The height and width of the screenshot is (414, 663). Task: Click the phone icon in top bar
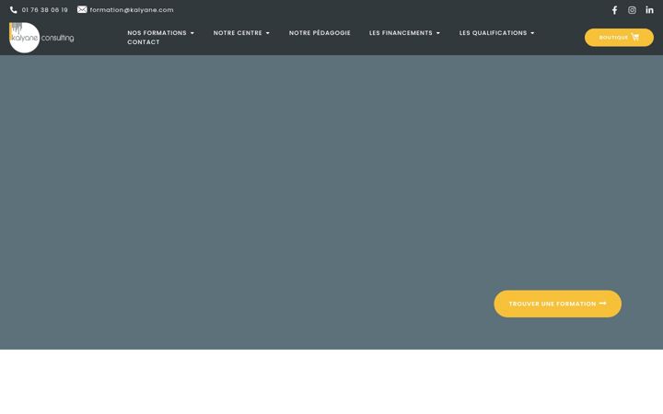[14, 10]
